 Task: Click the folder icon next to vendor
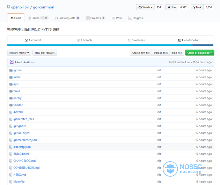[x=11, y=105]
